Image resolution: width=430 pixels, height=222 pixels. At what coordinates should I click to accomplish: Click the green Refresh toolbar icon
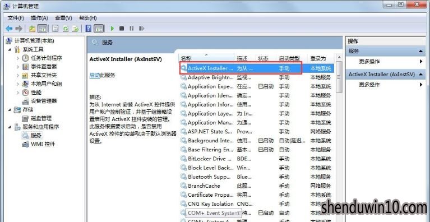[66, 29]
